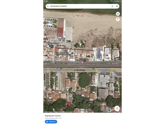Tap the pink lodging pin by railway
Image resolution: width=165 pixels, height=125 pixels.
coord(82,63)
